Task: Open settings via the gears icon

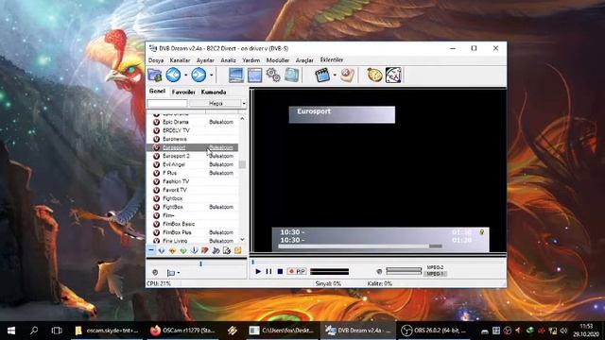Action: pyautogui.click(x=273, y=75)
